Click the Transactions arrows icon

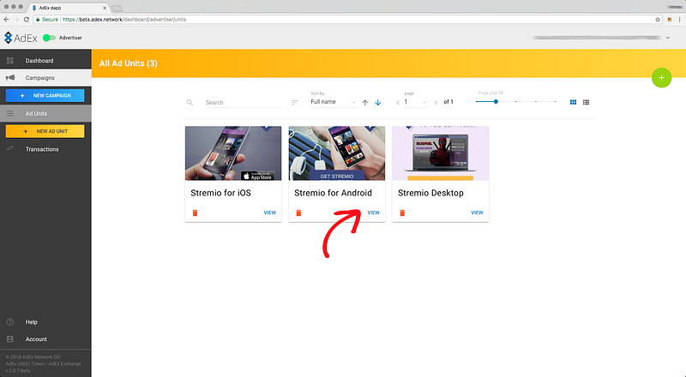click(10, 149)
